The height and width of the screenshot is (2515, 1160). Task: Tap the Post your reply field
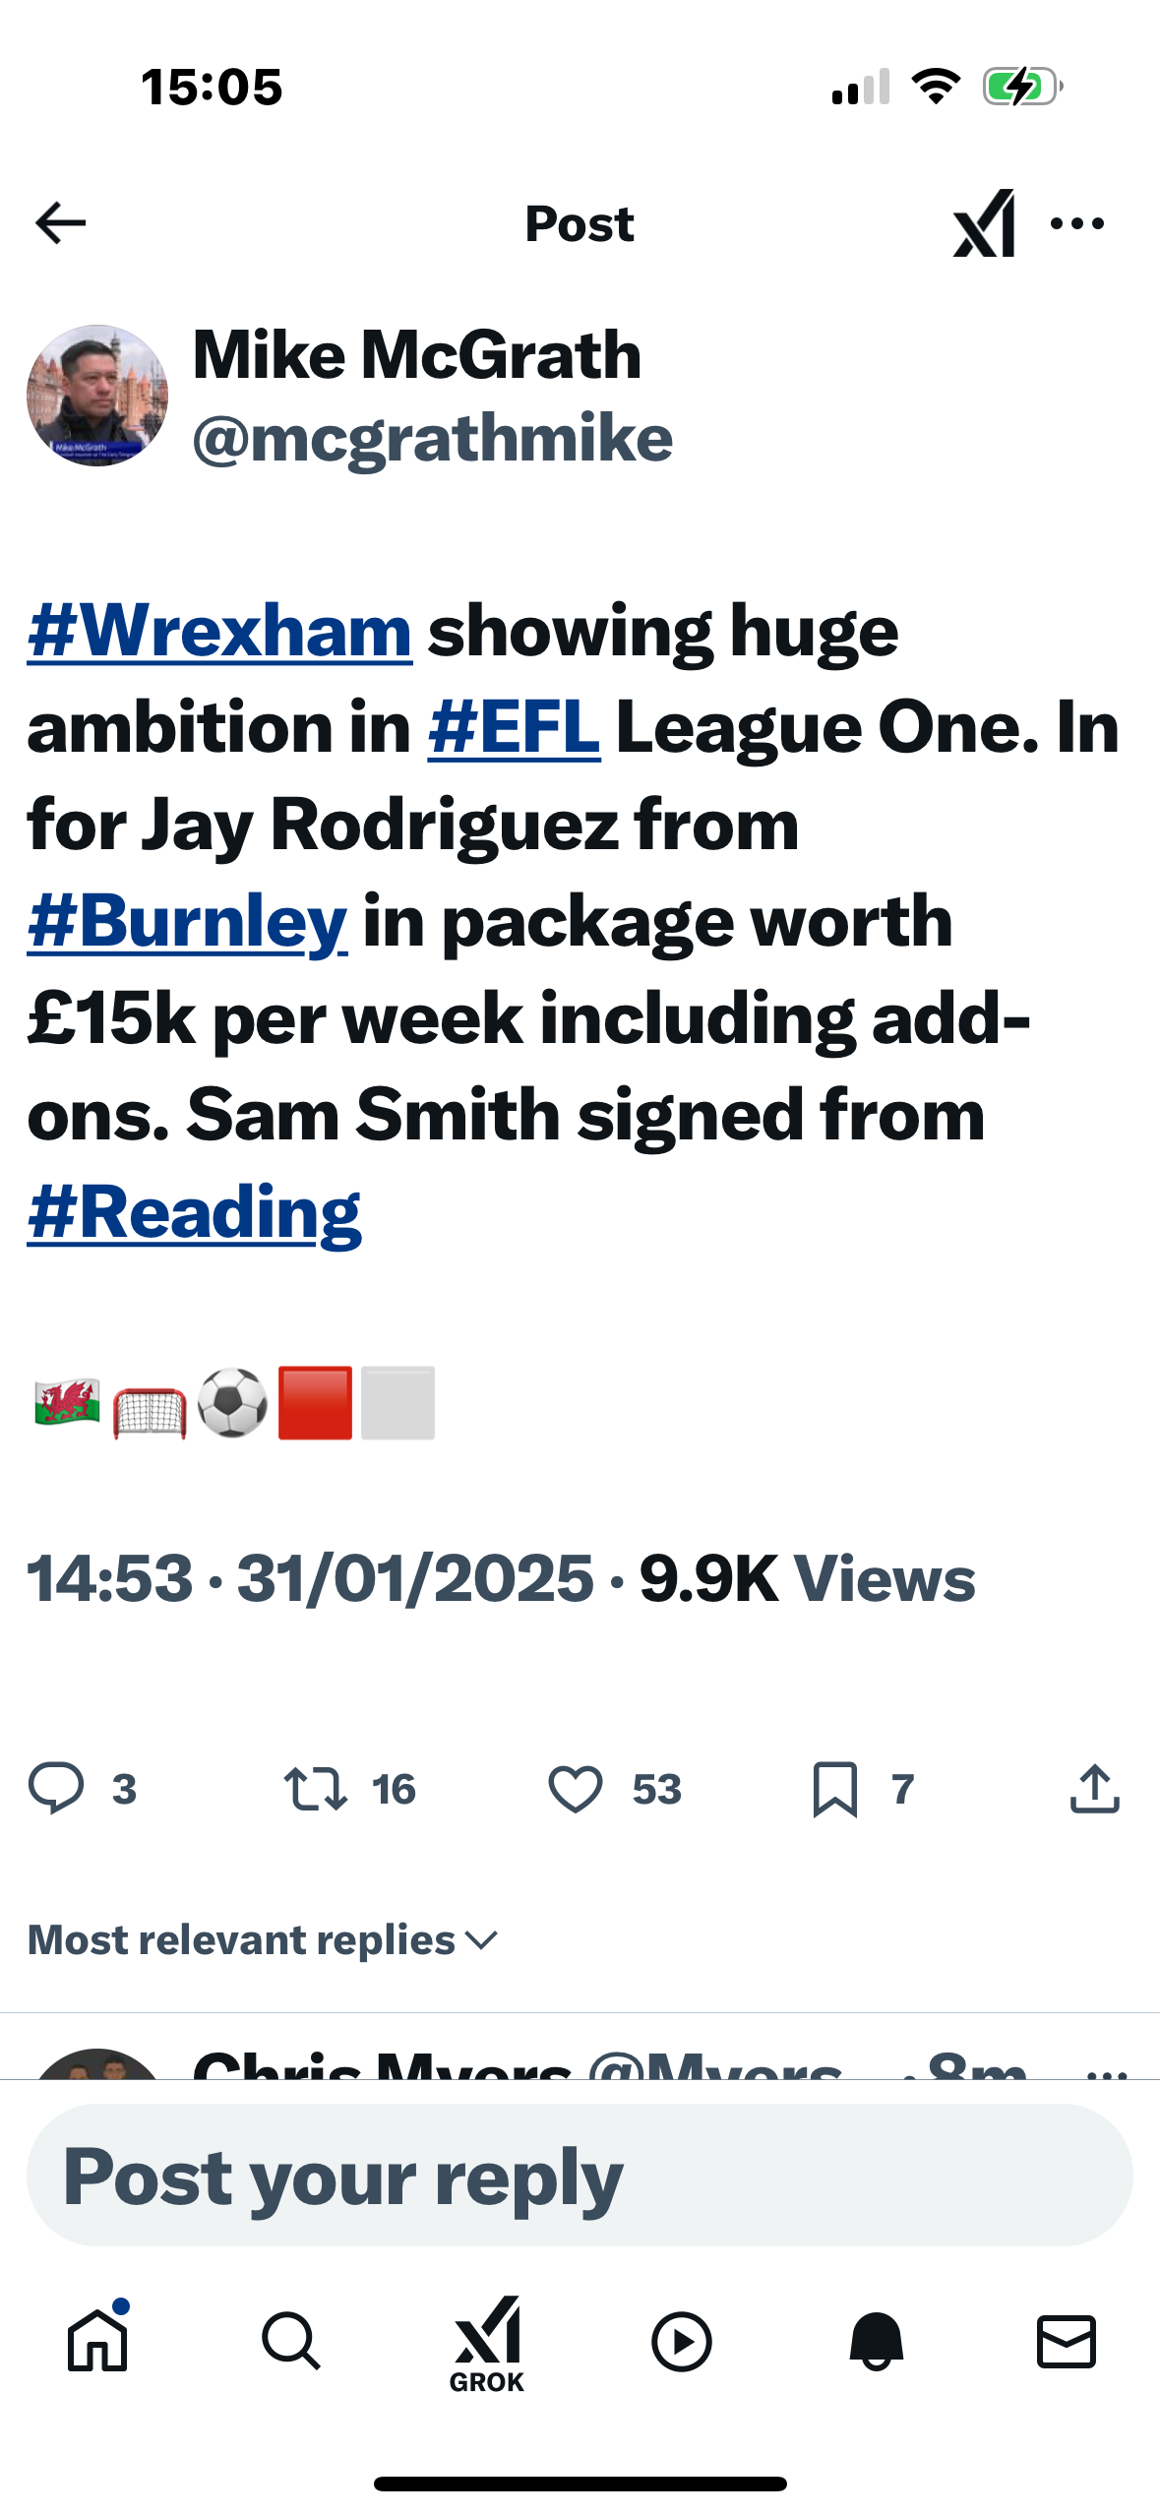click(x=580, y=2175)
